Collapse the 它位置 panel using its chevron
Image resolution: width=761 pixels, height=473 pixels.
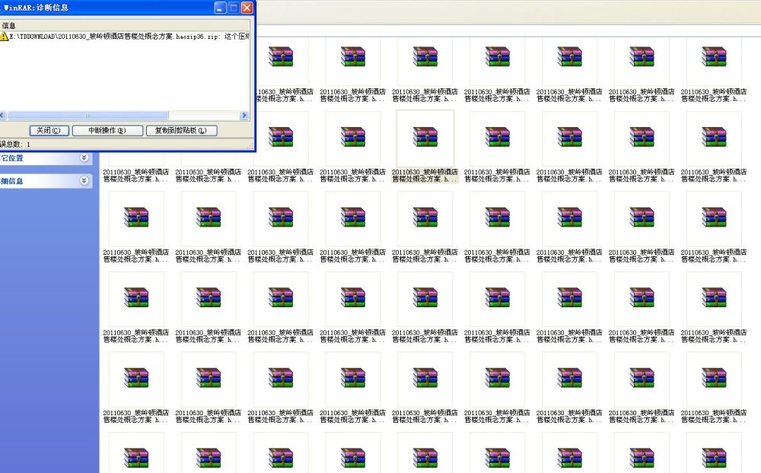click(x=84, y=157)
